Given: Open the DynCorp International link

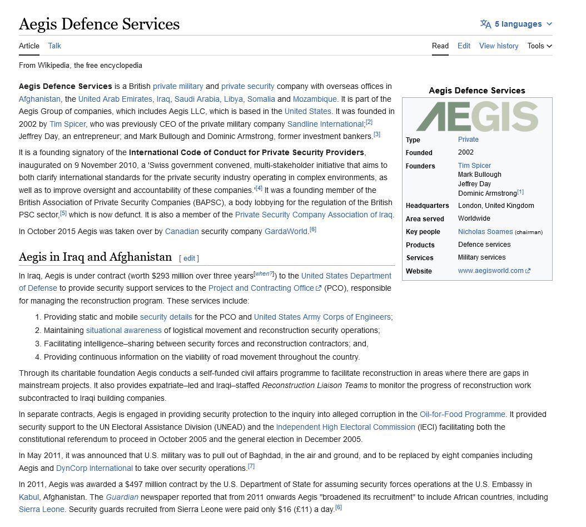Looking at the screenshot, I should (94, 468).
